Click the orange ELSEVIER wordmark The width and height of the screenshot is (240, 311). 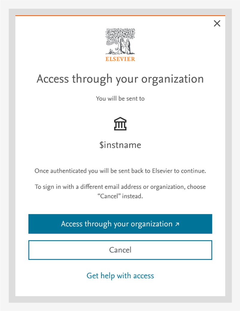pyautogui.click(x=120, y=59)
